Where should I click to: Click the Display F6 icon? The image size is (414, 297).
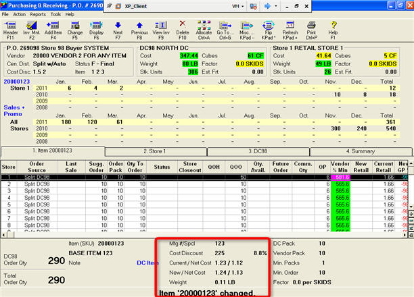pos(96,28)
